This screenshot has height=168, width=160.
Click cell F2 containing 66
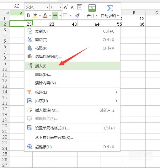coord(134,24)
